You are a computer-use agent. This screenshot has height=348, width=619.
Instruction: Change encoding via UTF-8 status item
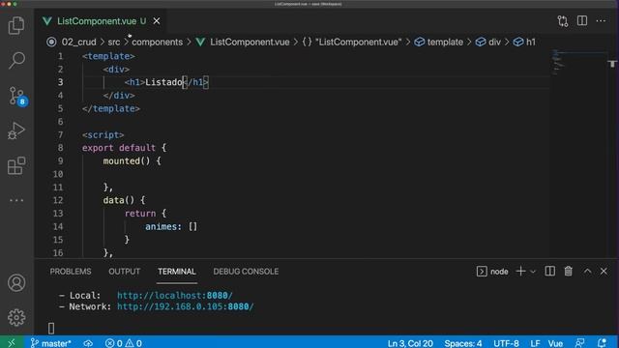coord(506,343)
